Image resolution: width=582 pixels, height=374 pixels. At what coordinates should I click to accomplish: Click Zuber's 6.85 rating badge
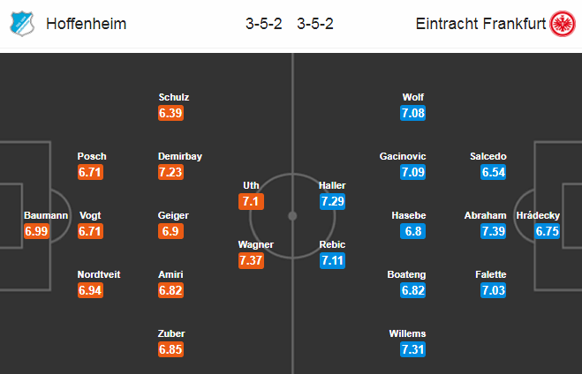click(x=170, y=349)
